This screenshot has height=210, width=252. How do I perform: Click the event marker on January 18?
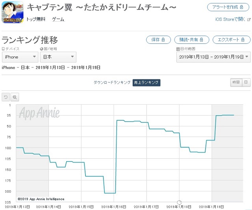(179, 202)
